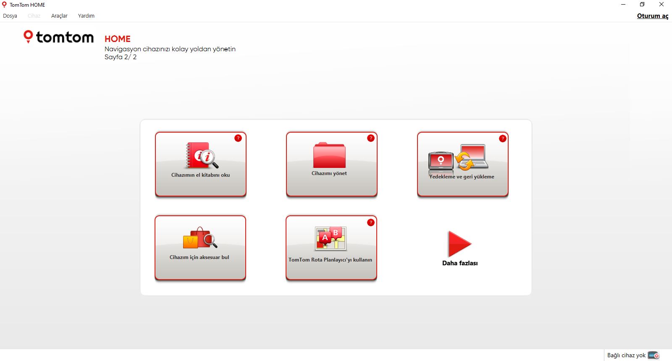Click the Cihazımı yönet label
Screen dimensions: 672x361
click(x=329, y=173)
